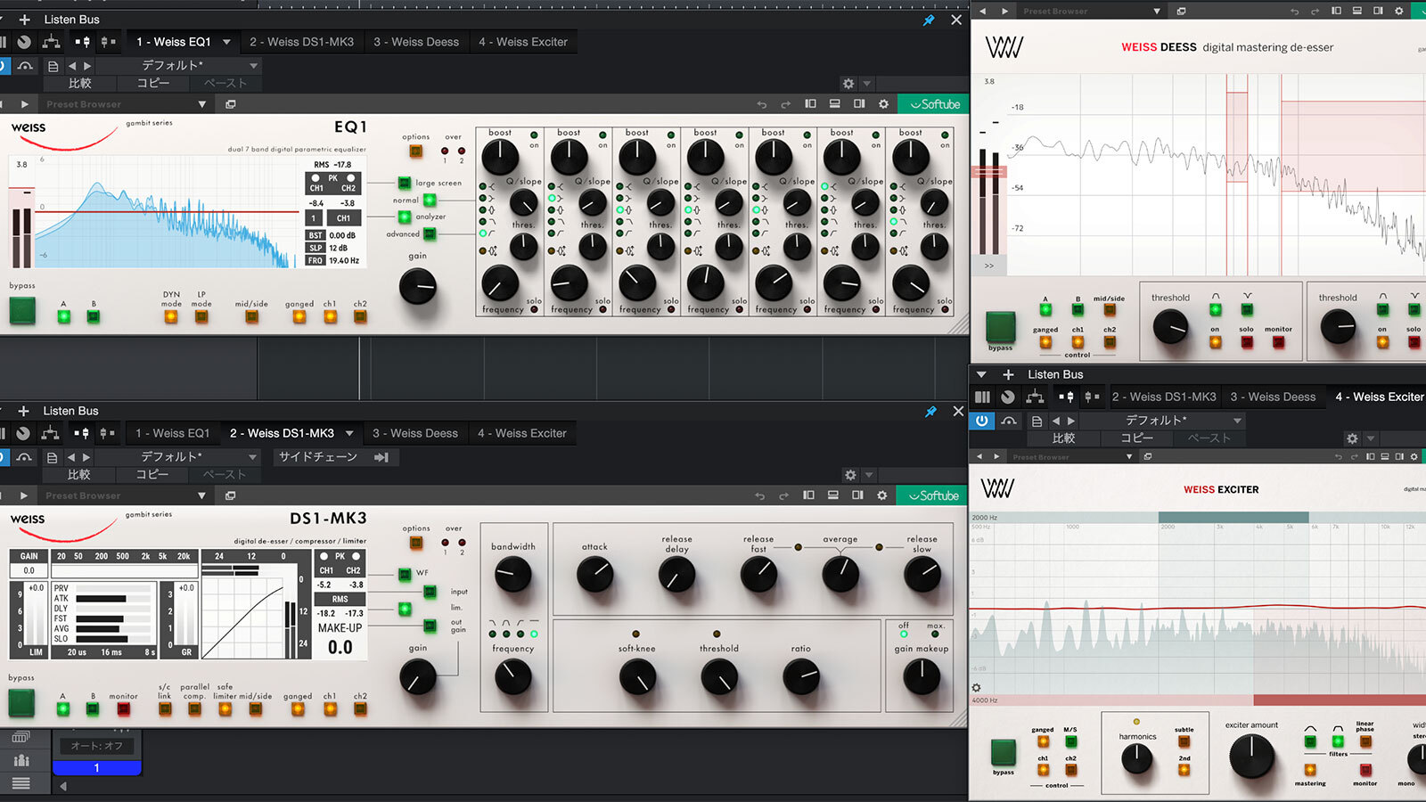Toggle bypass on the Weiss Deess
The height and width of the screenshot is (802, 1426).
click(x=1000, y=327)
